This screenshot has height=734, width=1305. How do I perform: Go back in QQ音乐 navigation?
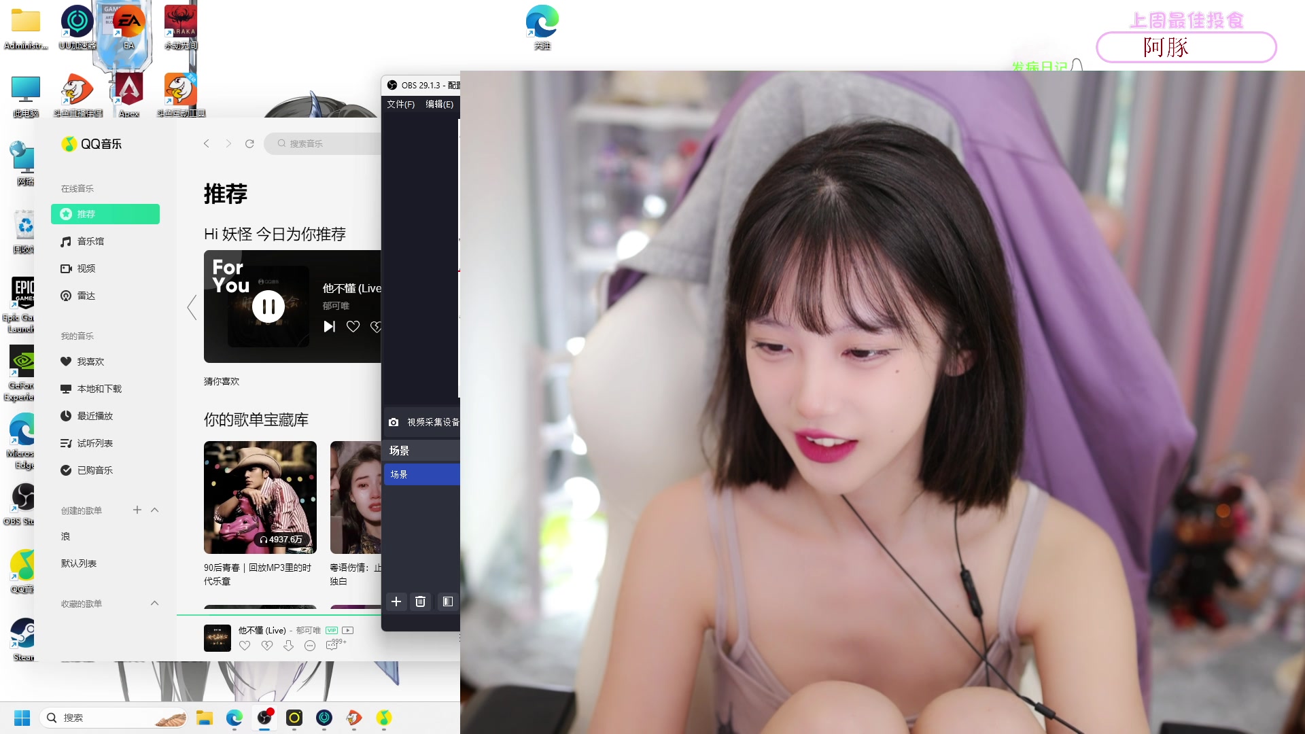(x=207, y=143)
